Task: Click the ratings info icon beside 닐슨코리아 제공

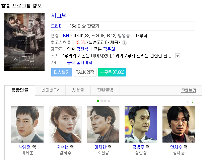Action: tap(124, 43)
